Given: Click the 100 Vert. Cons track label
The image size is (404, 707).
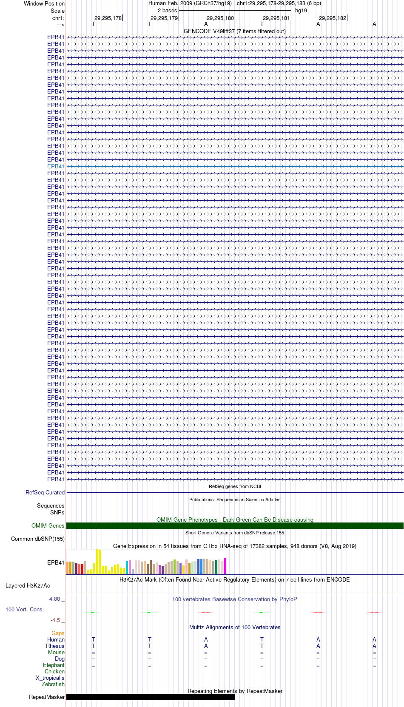Looking at the screenshot, I should click(x=24, y=610).
